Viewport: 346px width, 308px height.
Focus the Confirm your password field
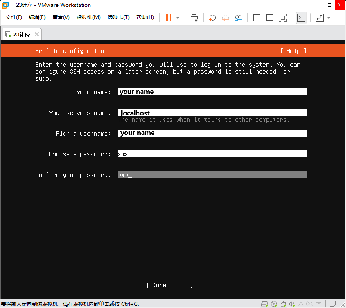click(213, 174)
